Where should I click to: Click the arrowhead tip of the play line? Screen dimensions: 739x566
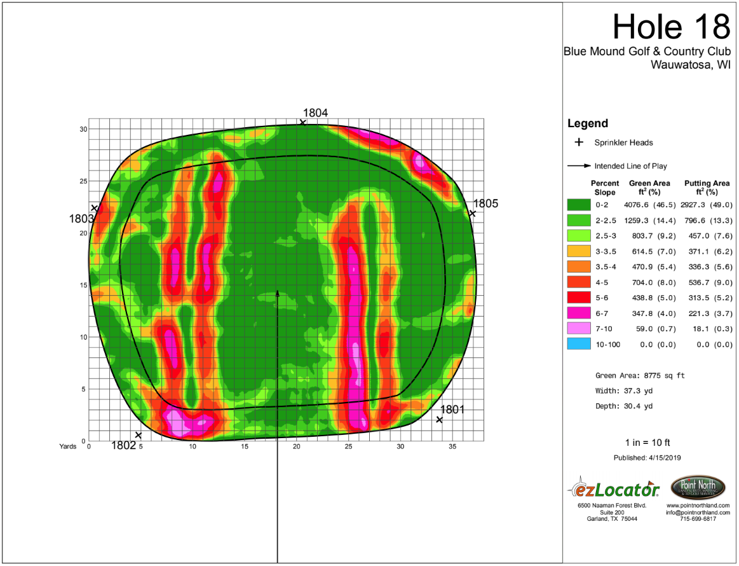coord(278,293)
